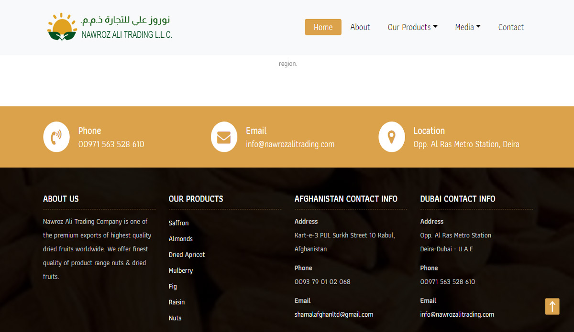Go to the Home page tab

323,27
